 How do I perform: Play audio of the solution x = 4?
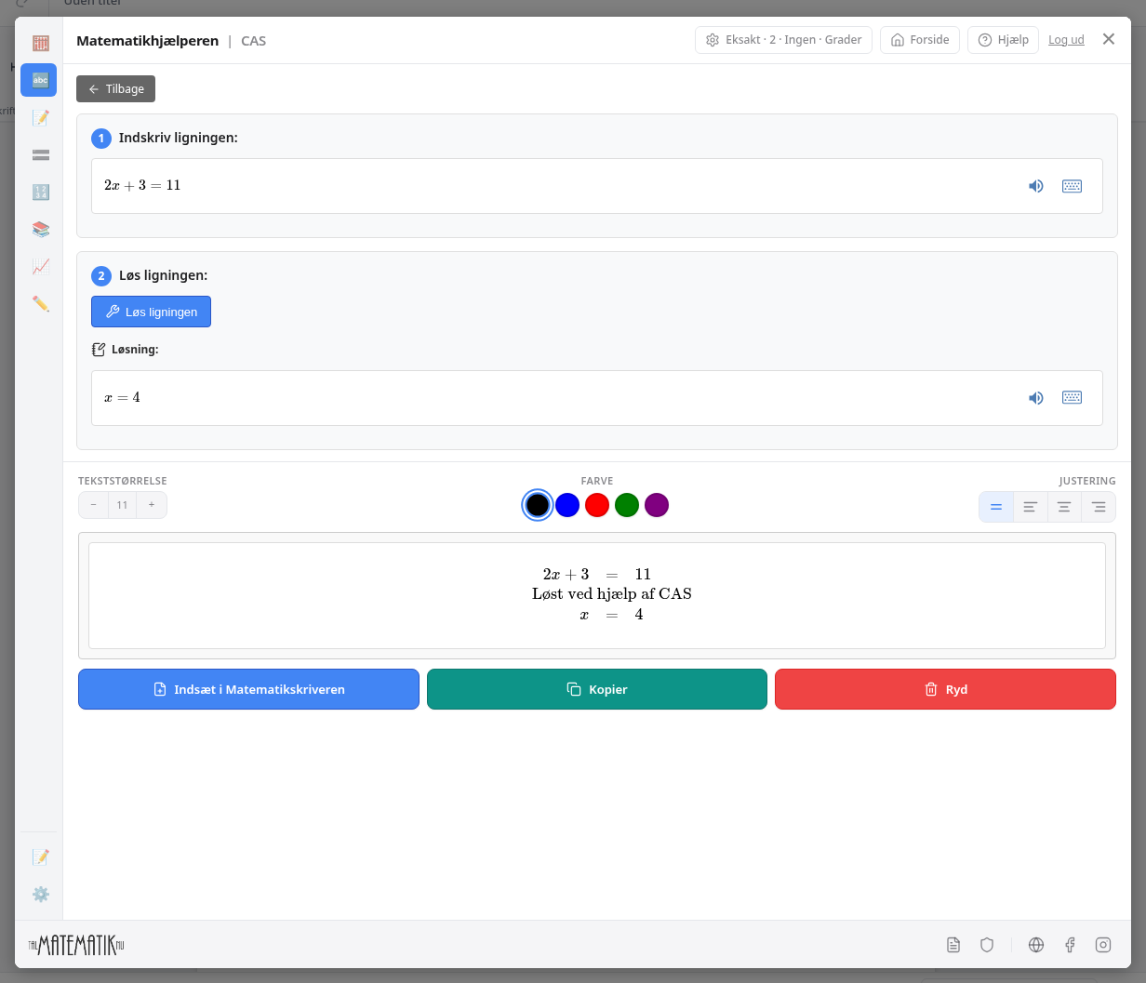click(1035, 398)
